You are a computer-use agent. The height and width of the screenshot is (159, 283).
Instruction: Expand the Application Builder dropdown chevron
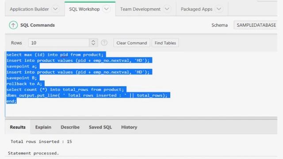click(x=55, y=9)
